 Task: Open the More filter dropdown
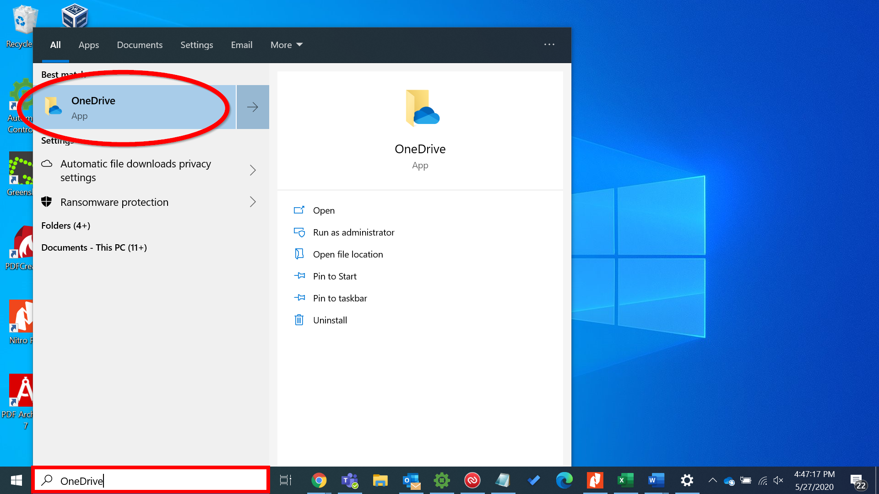pos(287,45)
